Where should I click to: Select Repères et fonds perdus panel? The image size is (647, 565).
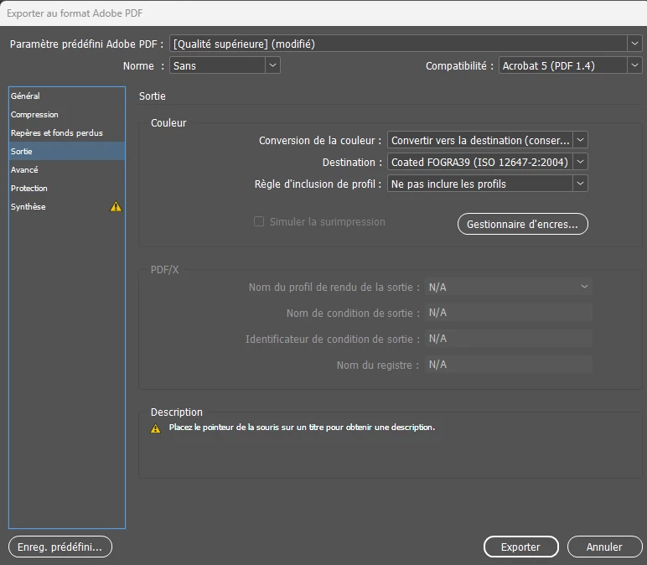click(x=67, y=133)
